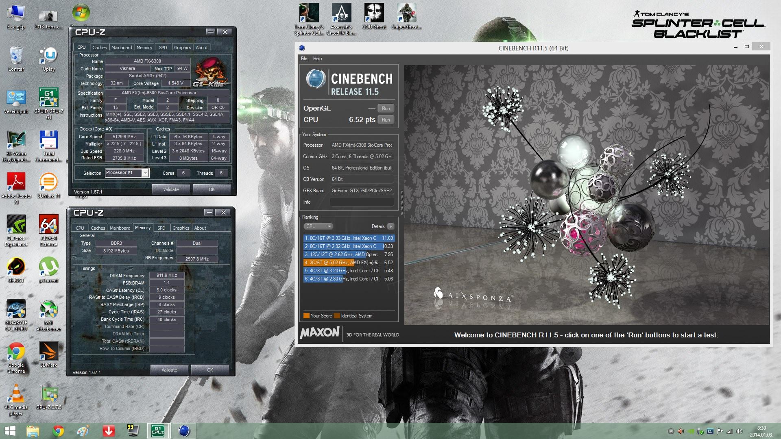
Task: Click the Windows Start button on taskbar
Action: tap(10, 431)
